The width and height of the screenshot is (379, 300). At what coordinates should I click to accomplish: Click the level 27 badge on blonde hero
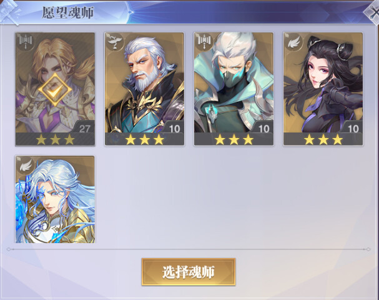pos(84,128)
